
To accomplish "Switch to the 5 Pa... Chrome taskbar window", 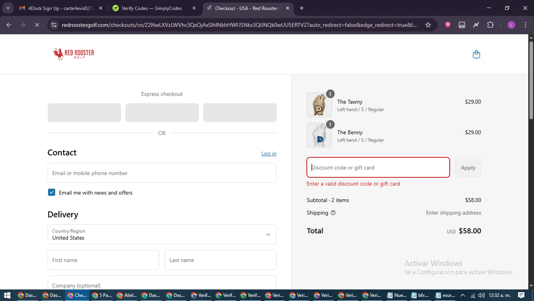I will coord(102,295).
